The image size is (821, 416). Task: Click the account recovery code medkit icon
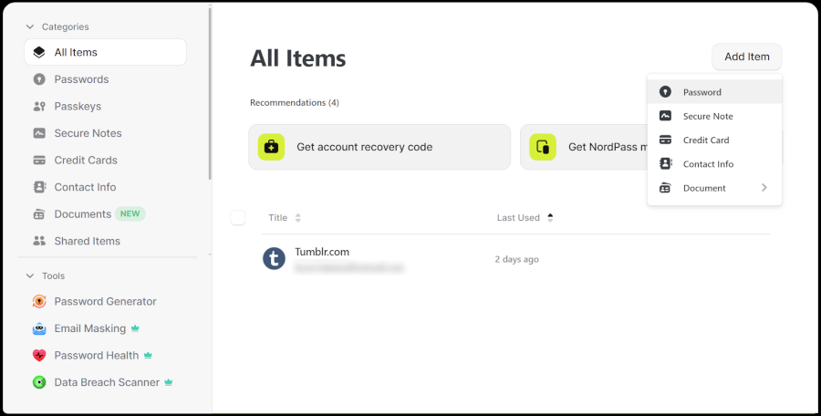click(x=271, y=147)
